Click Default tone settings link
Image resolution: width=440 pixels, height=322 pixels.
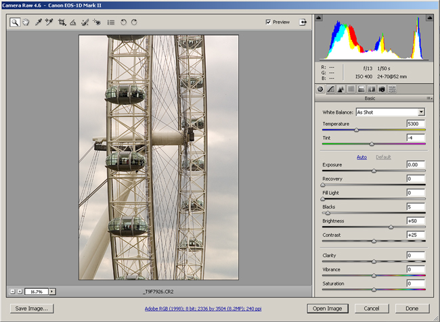click(383, 157)
